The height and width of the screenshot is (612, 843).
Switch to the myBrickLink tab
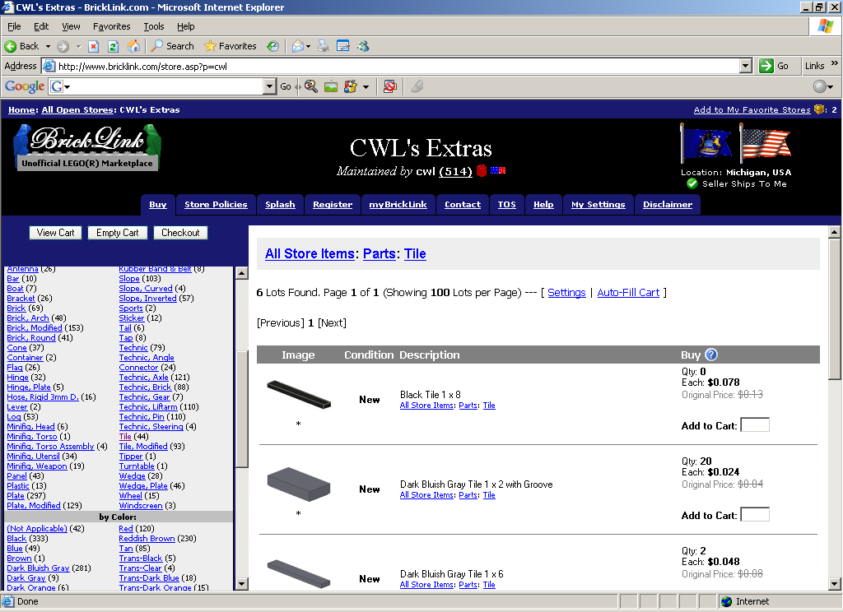(398, 204)
